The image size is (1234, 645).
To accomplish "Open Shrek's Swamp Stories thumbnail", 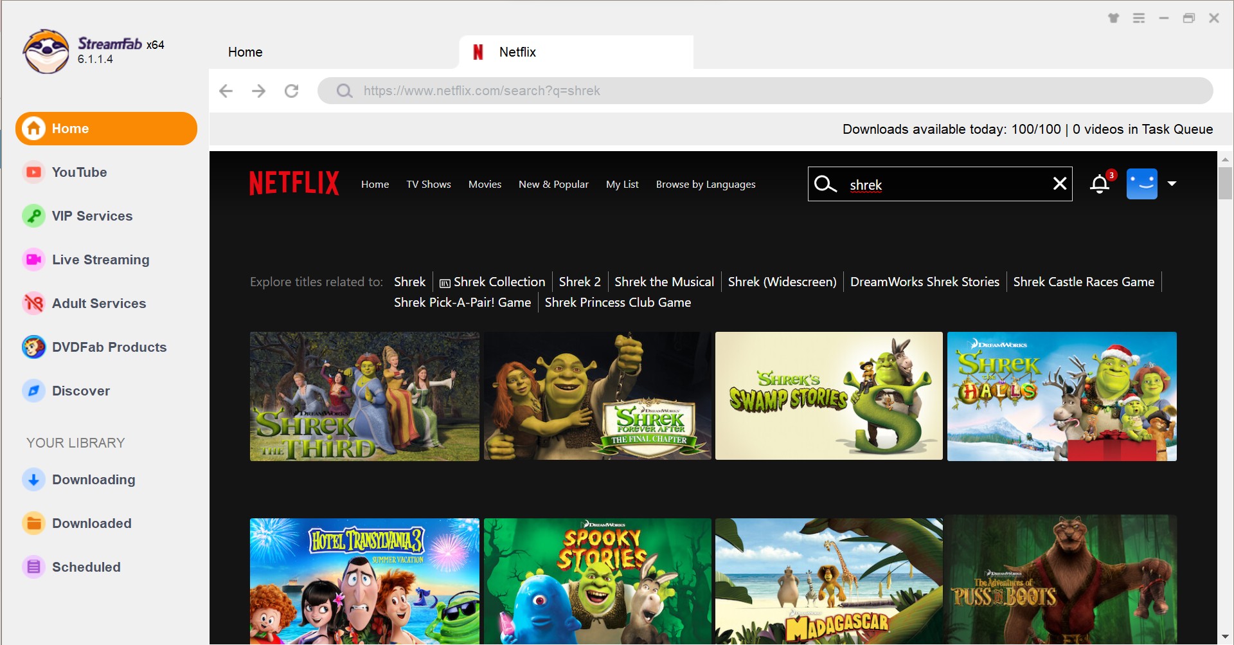I will (x=829, y=396).
